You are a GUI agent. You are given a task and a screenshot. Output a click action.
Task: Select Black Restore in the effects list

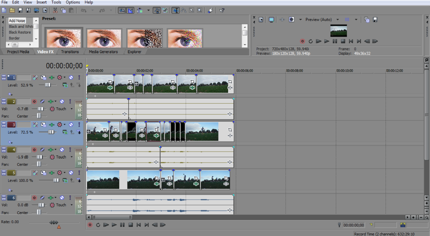pyautogui.click(x=20, y=32)
